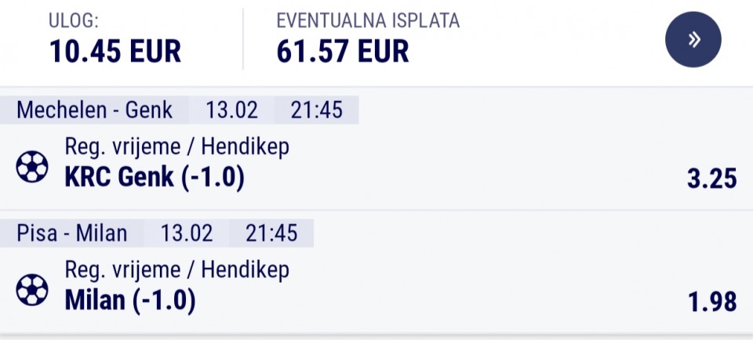
Task: Click the 1.98 odds value
Action: (x=711, y=302)
